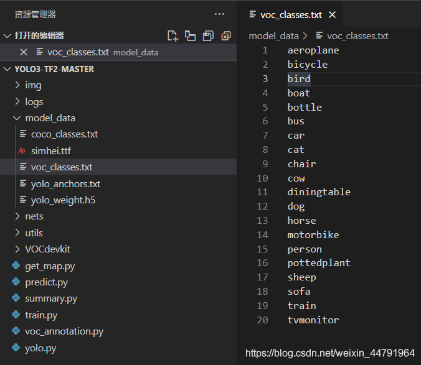Viewport: 421px width, 365px height.
Task: Click the text 'car' on line 7
Action: (x=296, y=136)
